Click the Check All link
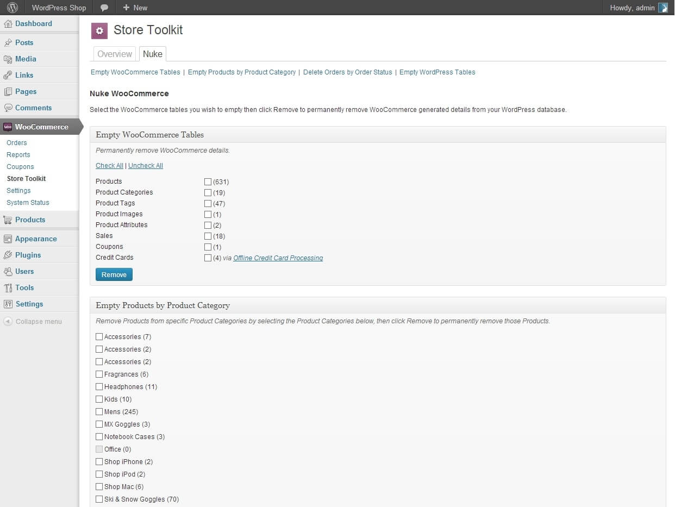This screenshot has width=675, height=507. coord(109,165)
